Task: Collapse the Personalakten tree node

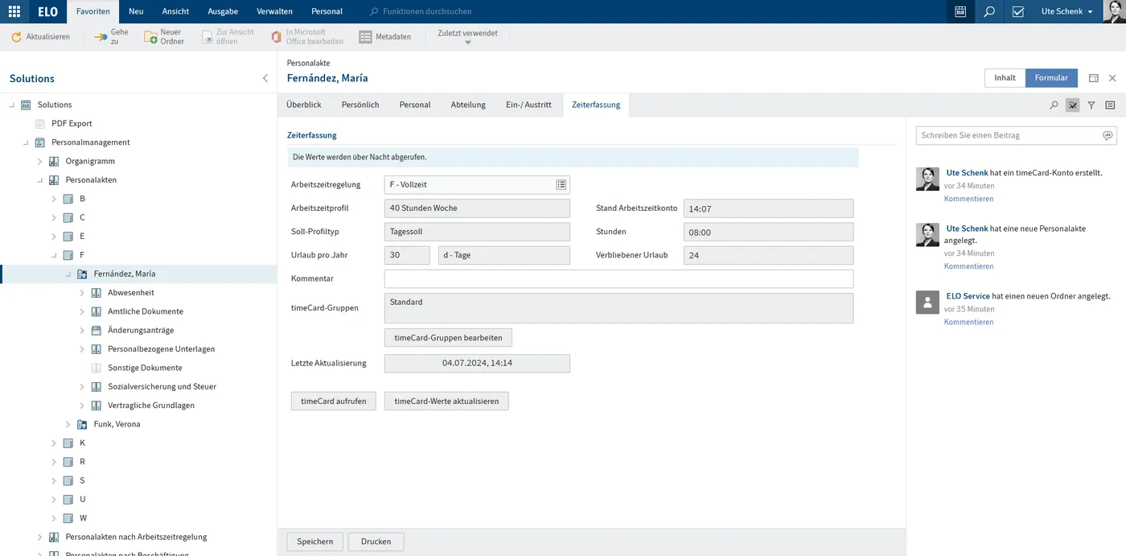Action: point(40,180)
